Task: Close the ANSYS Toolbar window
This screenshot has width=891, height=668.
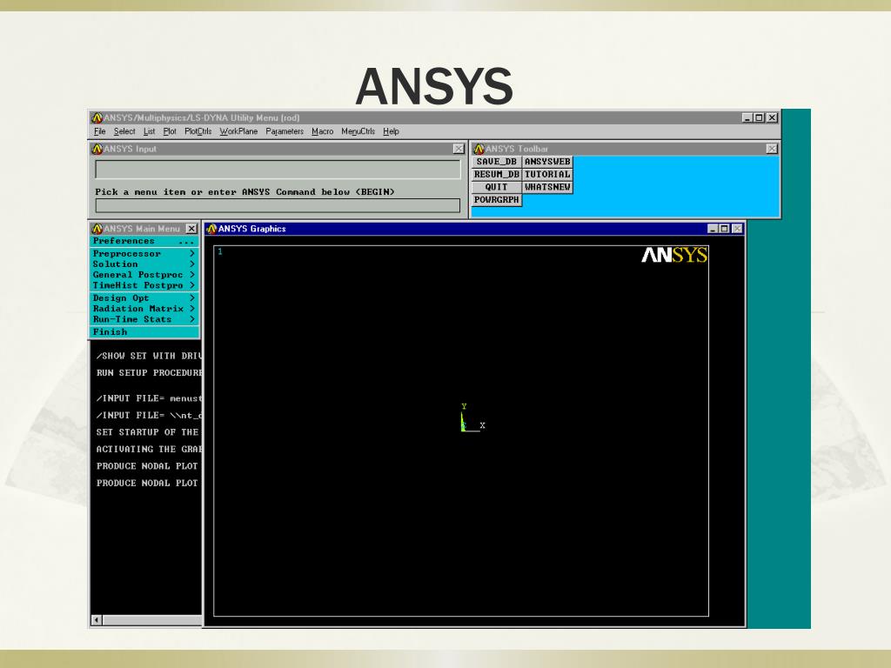Action: pos(772,149)
